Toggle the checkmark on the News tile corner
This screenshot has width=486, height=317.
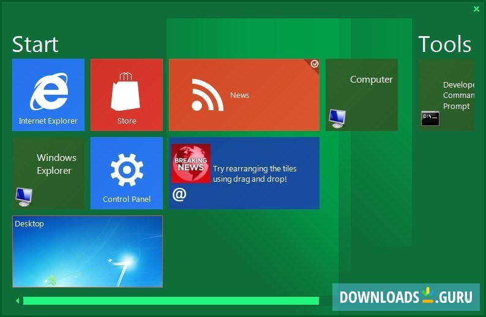(314, 64)
